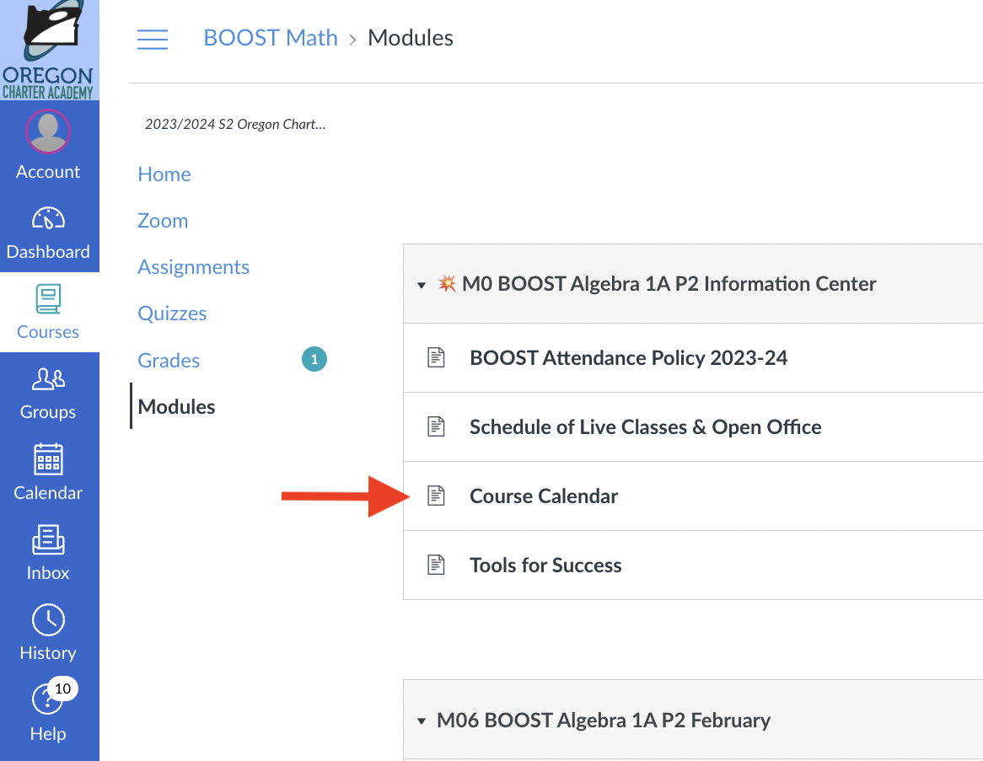
Task: Click the BOOST Math breadcrumb link
Action: (271, 38)
